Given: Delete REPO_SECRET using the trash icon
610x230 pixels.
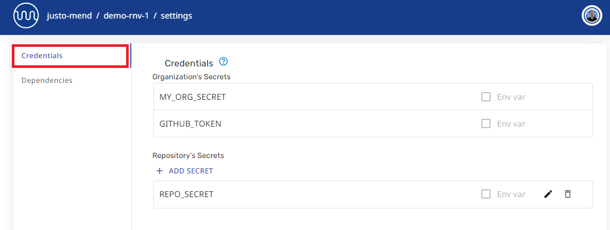Looking at the screenshot, I should [568, 194].
